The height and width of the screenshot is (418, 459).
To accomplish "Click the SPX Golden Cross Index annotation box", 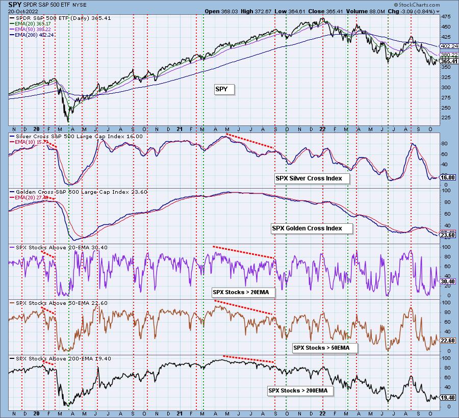I will click(x=312, y=228).
